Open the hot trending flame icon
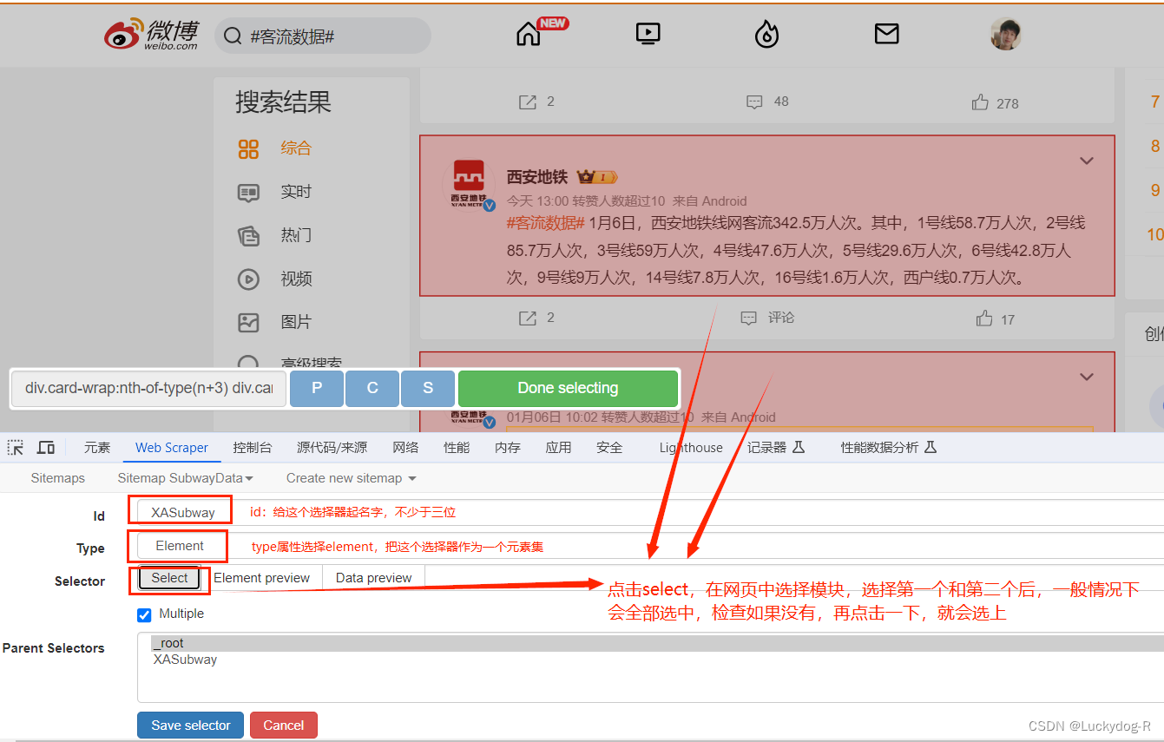Screen dimensions: 1164x742 [766, 34]
